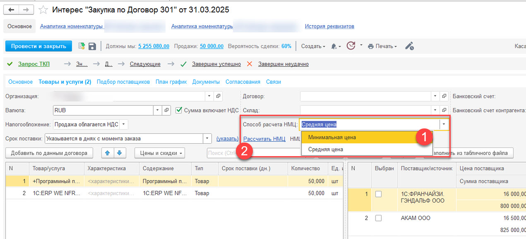Click Завершен успешно stage link

217,64
